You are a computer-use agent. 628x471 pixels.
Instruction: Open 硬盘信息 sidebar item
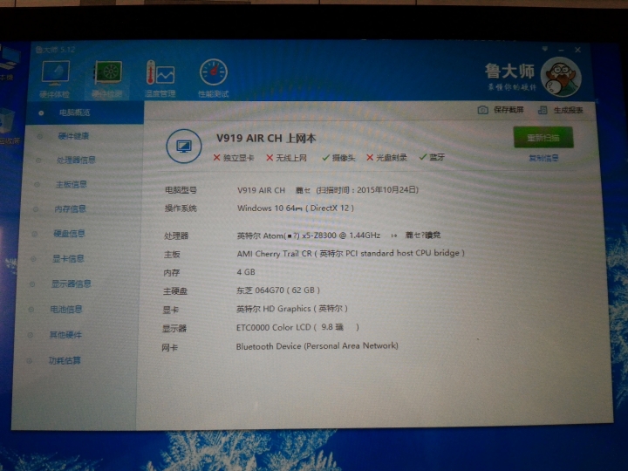69,234
